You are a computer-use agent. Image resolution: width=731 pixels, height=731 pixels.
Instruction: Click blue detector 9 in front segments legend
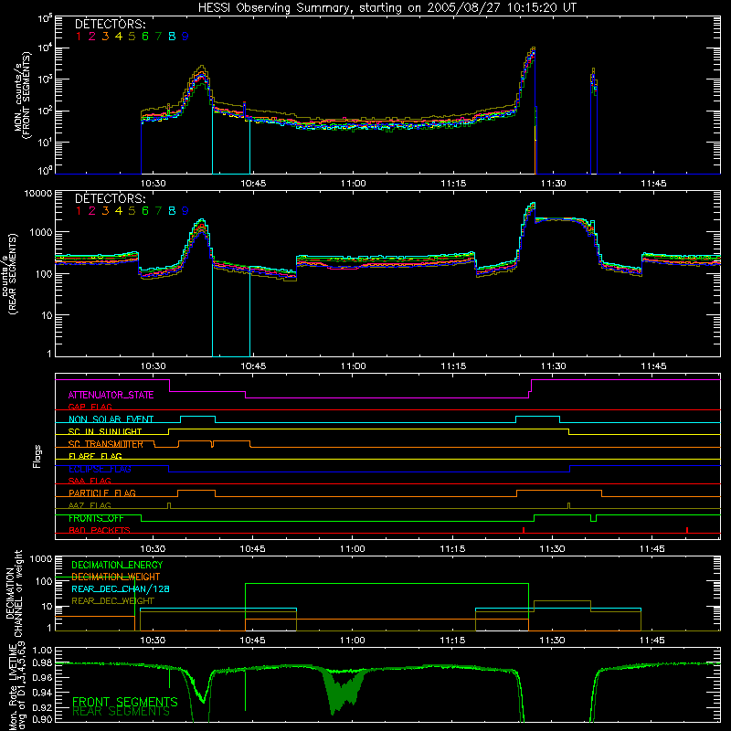tap(185, 37)
